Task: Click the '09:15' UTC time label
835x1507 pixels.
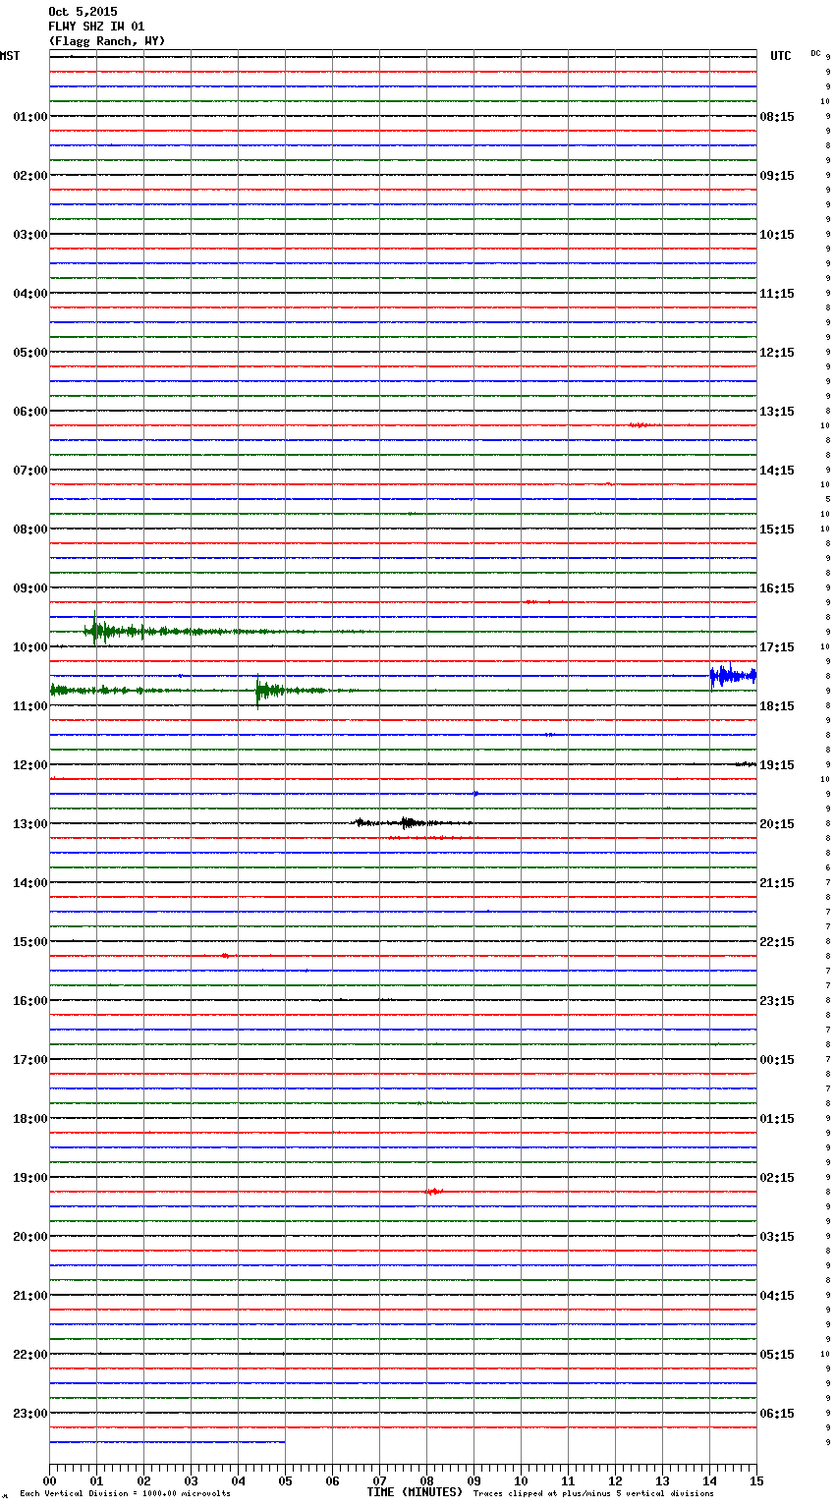Action: tap(777, 176)
